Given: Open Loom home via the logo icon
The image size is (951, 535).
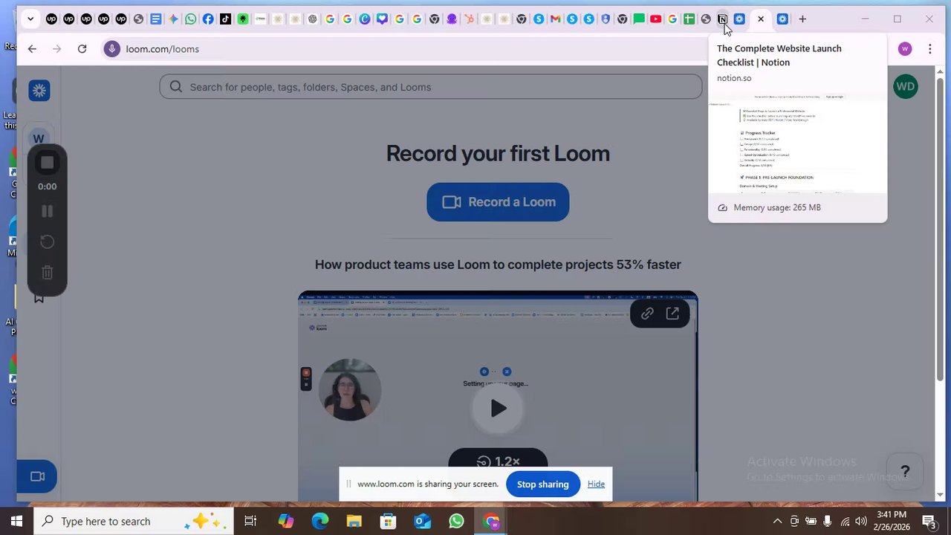Looking at the screenshot, I should 39,91.
